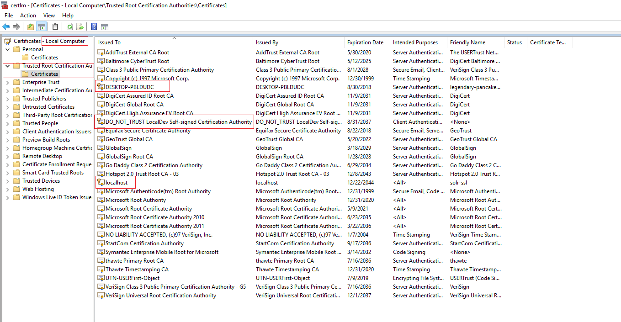This screenshot has height=322, width=621.
Task: Select Microsoft Root Certificate Authority 2011
Action: 155,226
